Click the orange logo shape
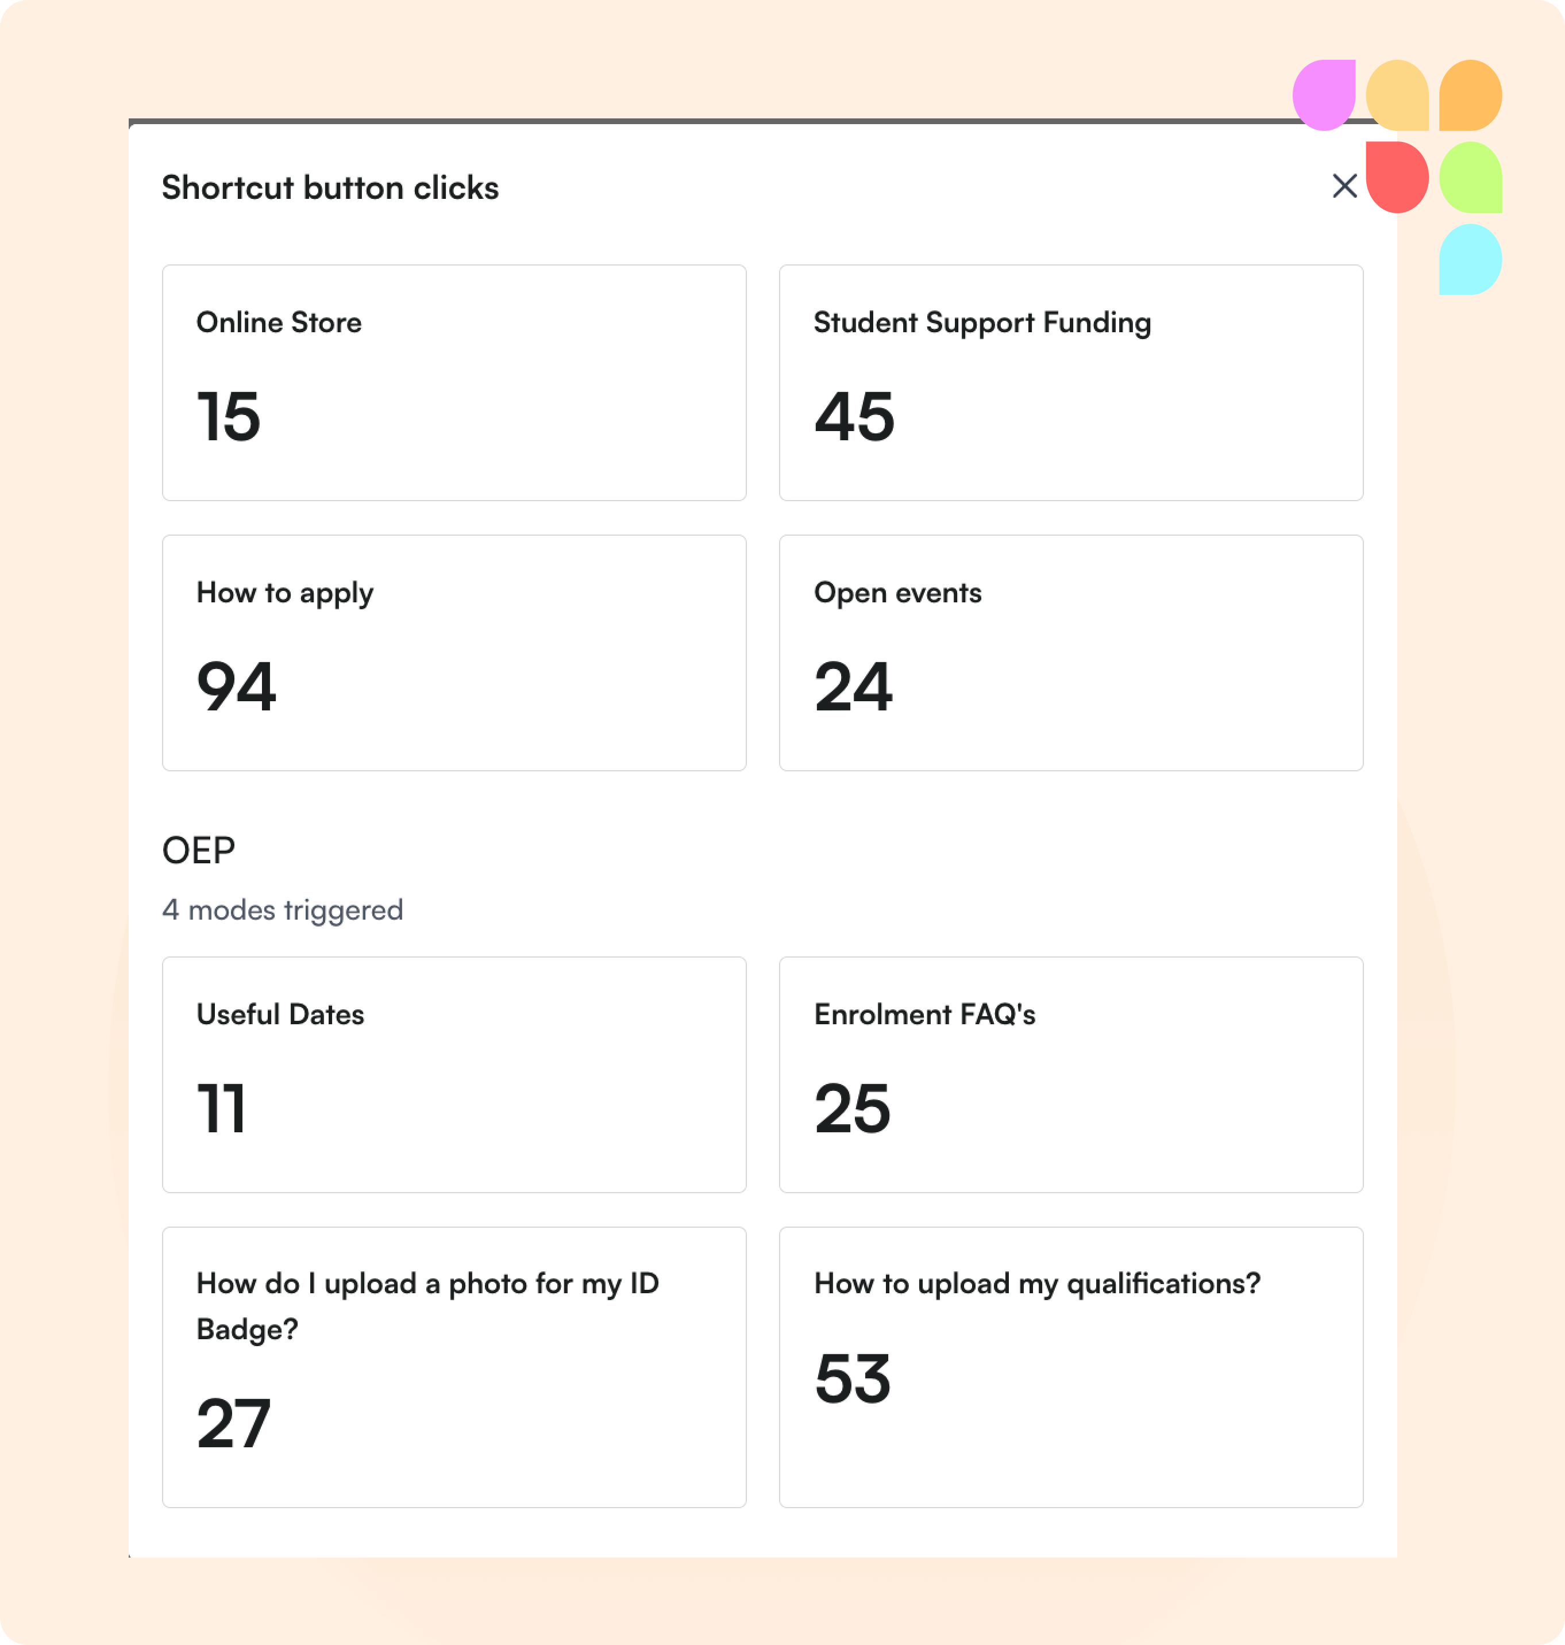Viewport: 1565px width, 1645px height. tap(1470, 95)
